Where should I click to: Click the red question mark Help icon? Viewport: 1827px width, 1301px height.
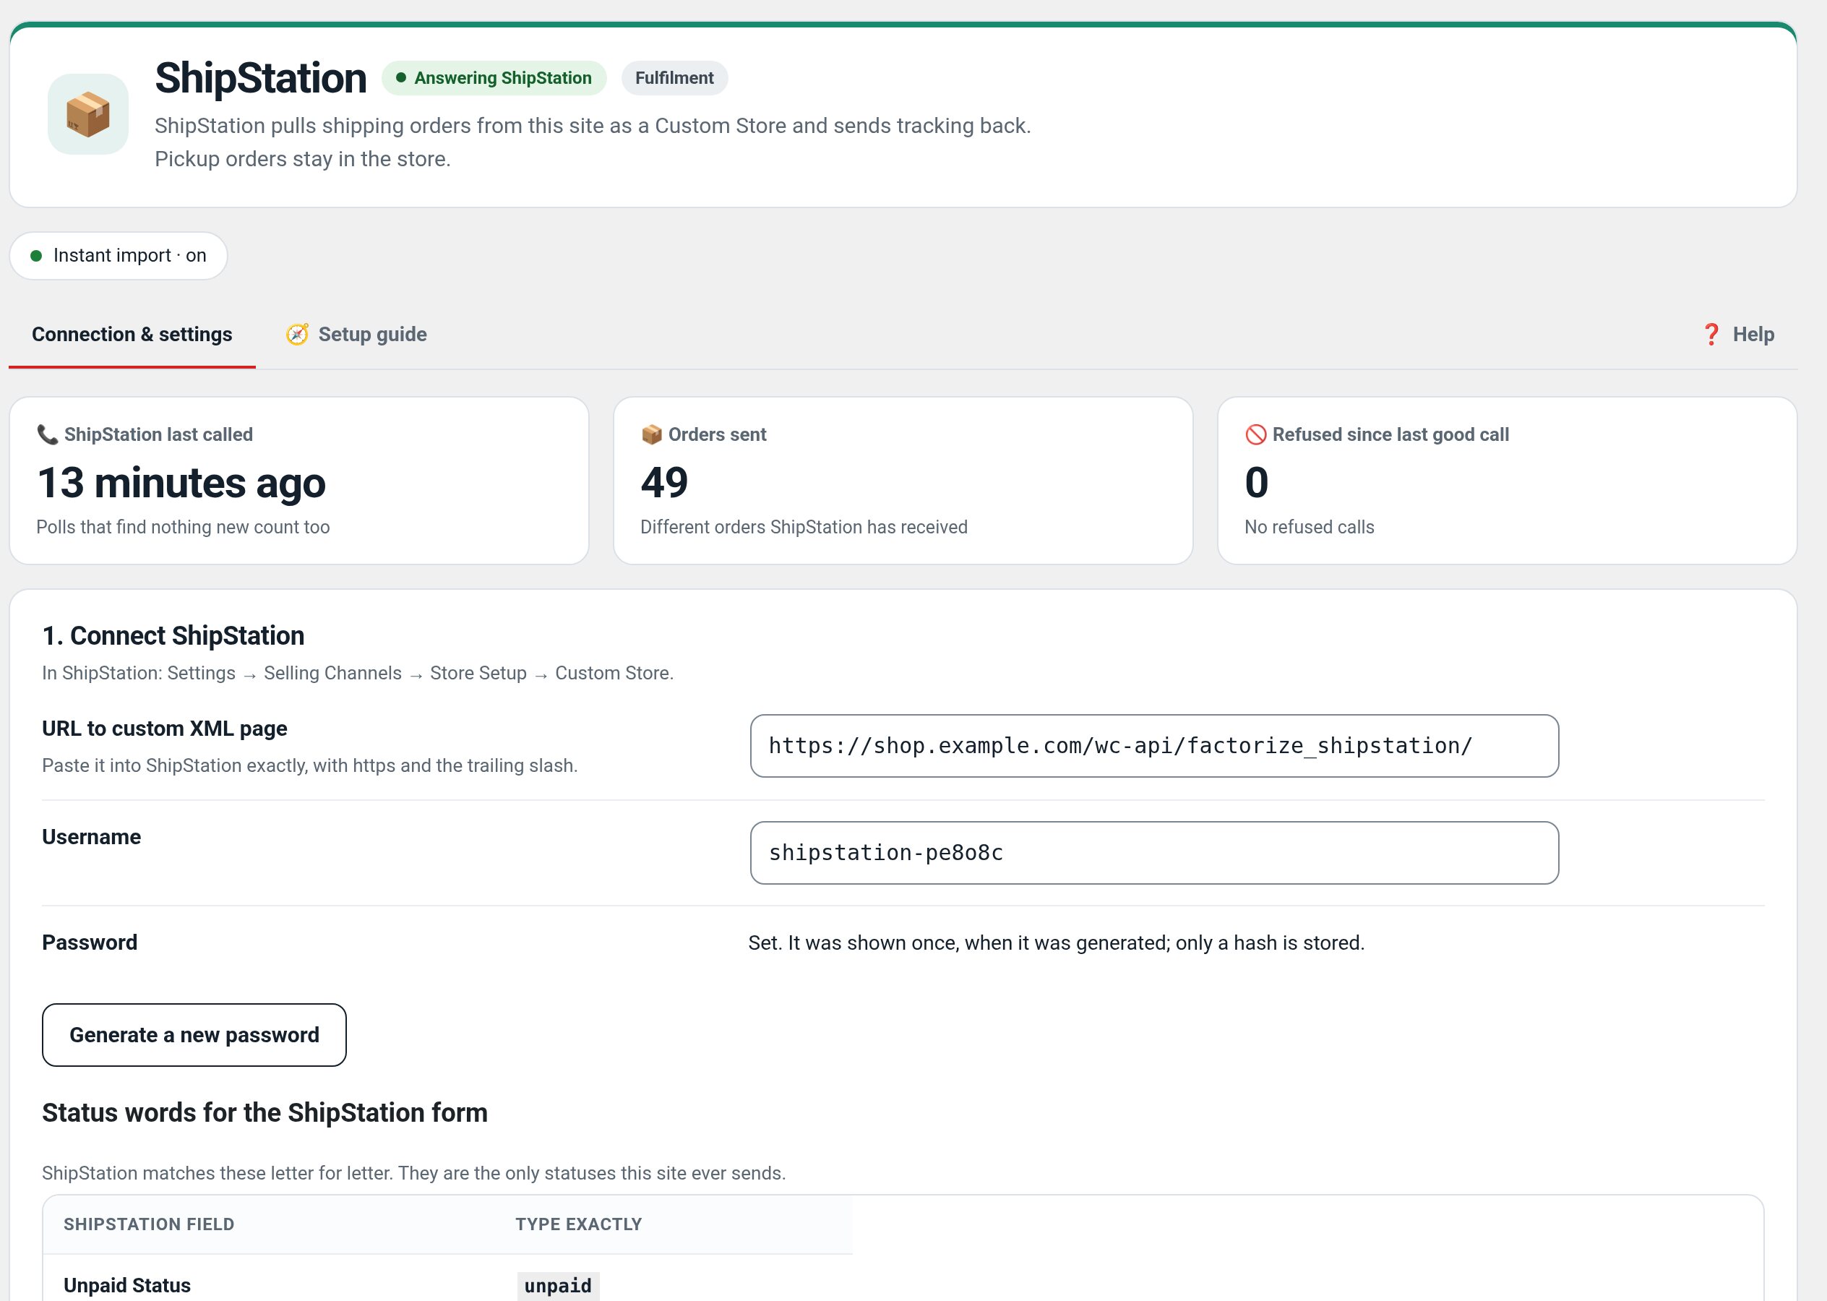pos(1711,335)
